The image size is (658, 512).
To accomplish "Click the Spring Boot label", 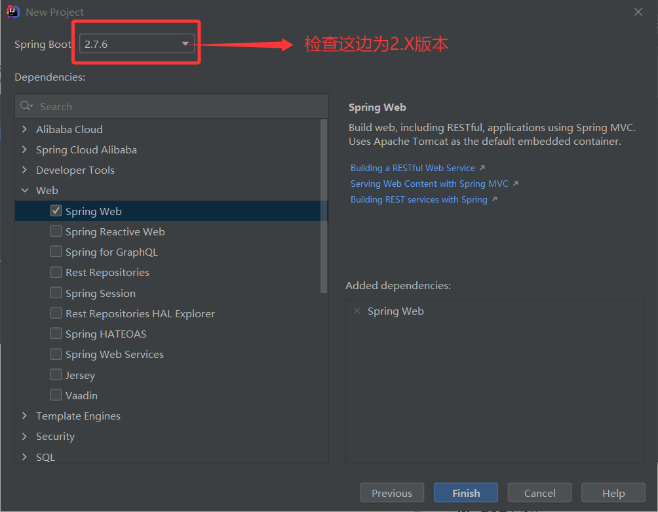I will point(43,44).
